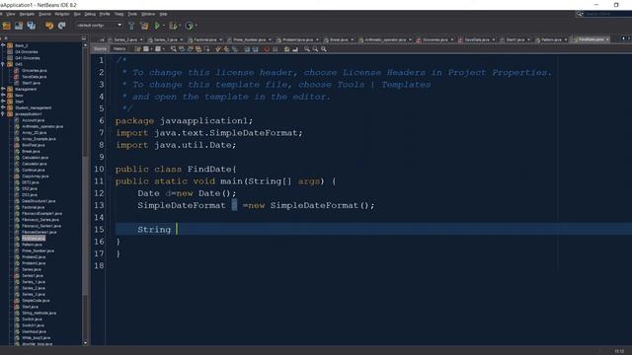
Task: Open the Refactor menu
Action: click(62, 14)
